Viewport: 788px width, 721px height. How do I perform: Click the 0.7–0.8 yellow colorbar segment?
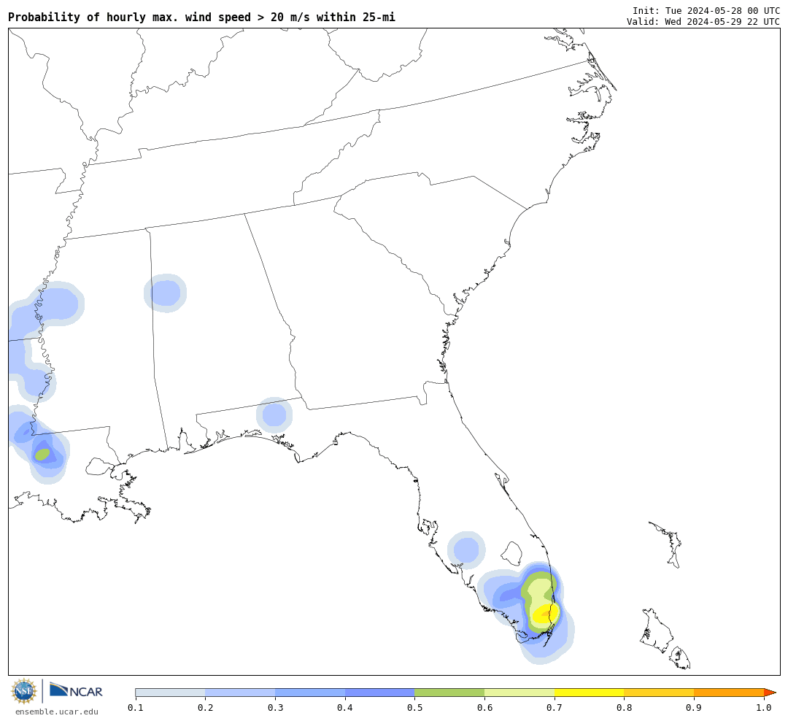click(590, 693)
